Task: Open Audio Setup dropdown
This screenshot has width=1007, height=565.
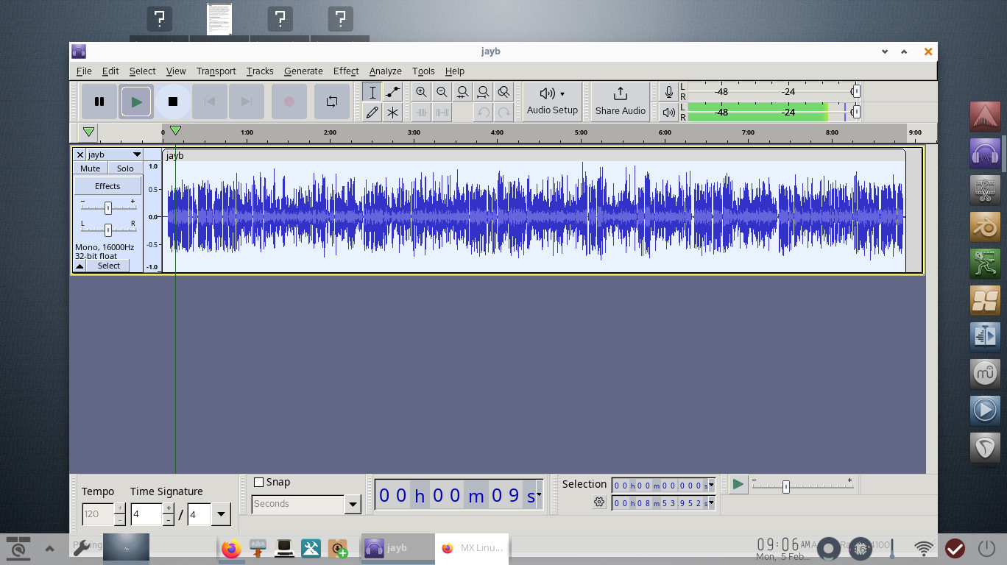Action: click(552, 102)
